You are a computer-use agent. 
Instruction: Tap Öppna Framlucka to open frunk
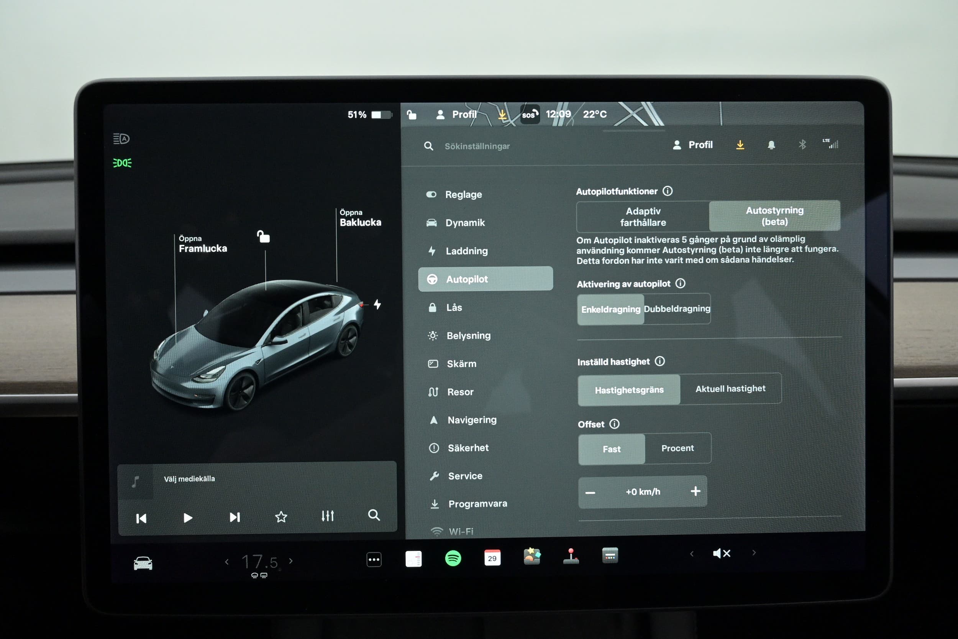202,244
